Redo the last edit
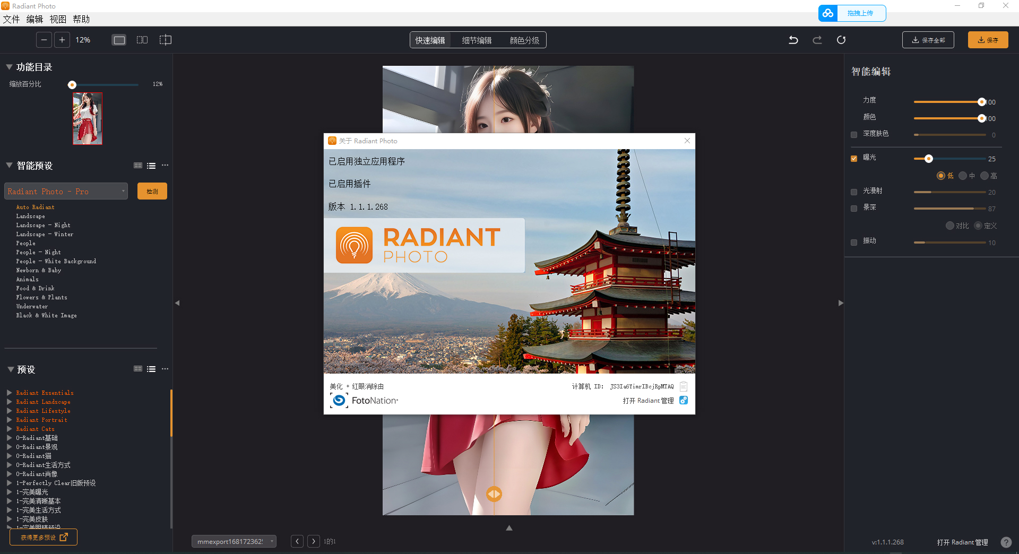The image size is (1019, 554). pos(817,40)
